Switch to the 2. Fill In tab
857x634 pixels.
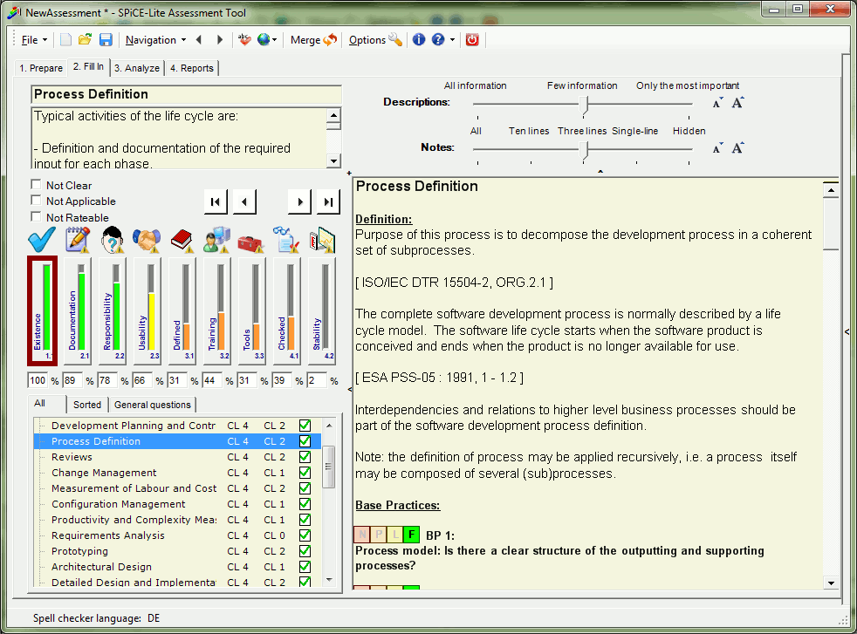88,66
